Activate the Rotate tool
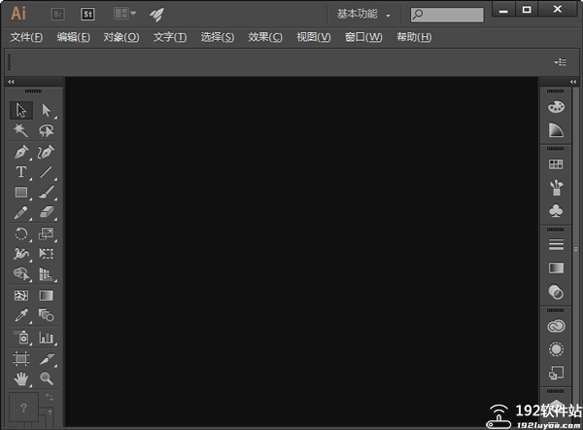 (21, 233)
